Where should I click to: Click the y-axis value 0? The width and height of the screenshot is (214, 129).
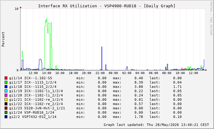coord(18,70)
